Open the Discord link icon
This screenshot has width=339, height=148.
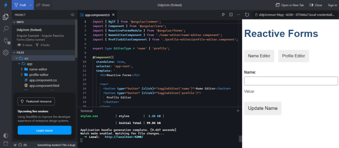click(x=25, y=145)
